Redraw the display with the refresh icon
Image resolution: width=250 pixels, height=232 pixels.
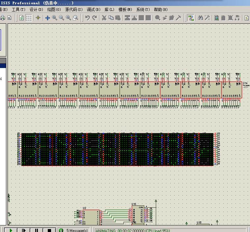pyautogui.click(x=21, y=18)
